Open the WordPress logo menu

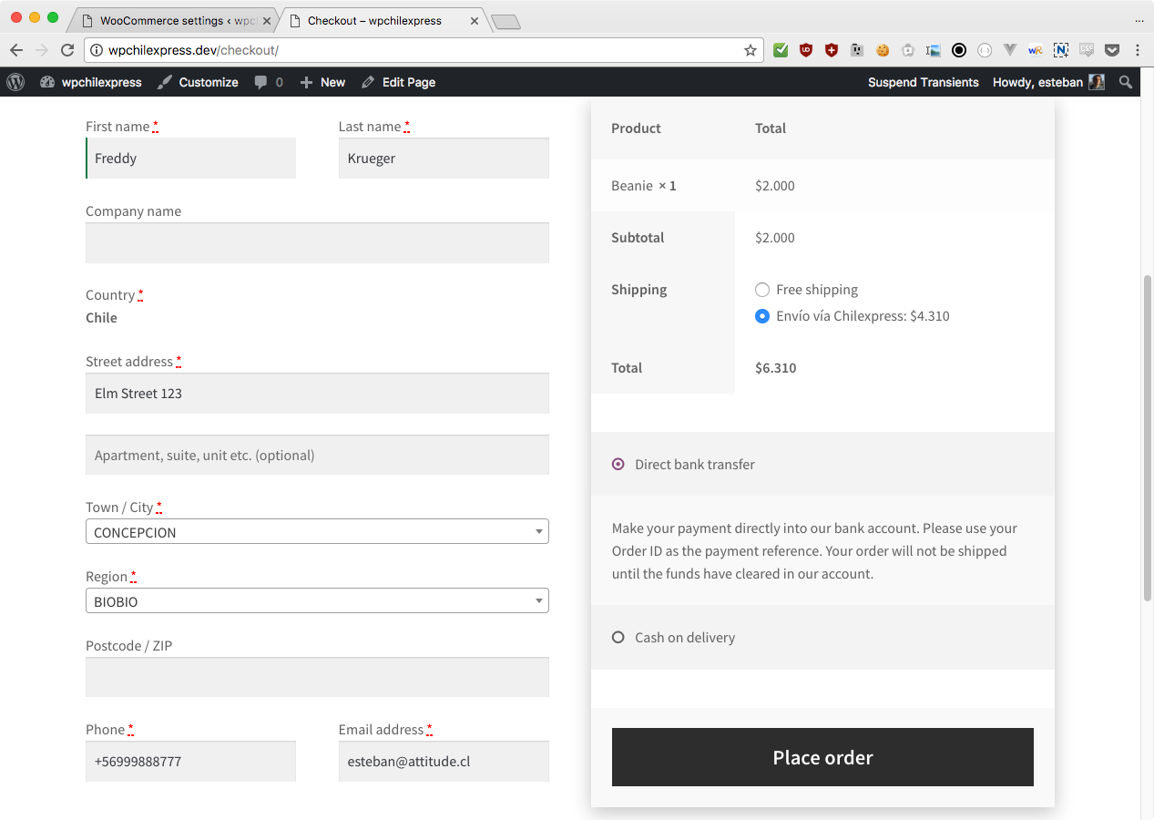(15, 82)
